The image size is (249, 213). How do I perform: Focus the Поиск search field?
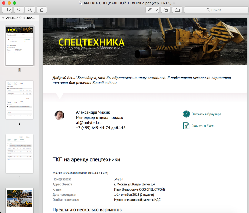[x=216, y=10]
